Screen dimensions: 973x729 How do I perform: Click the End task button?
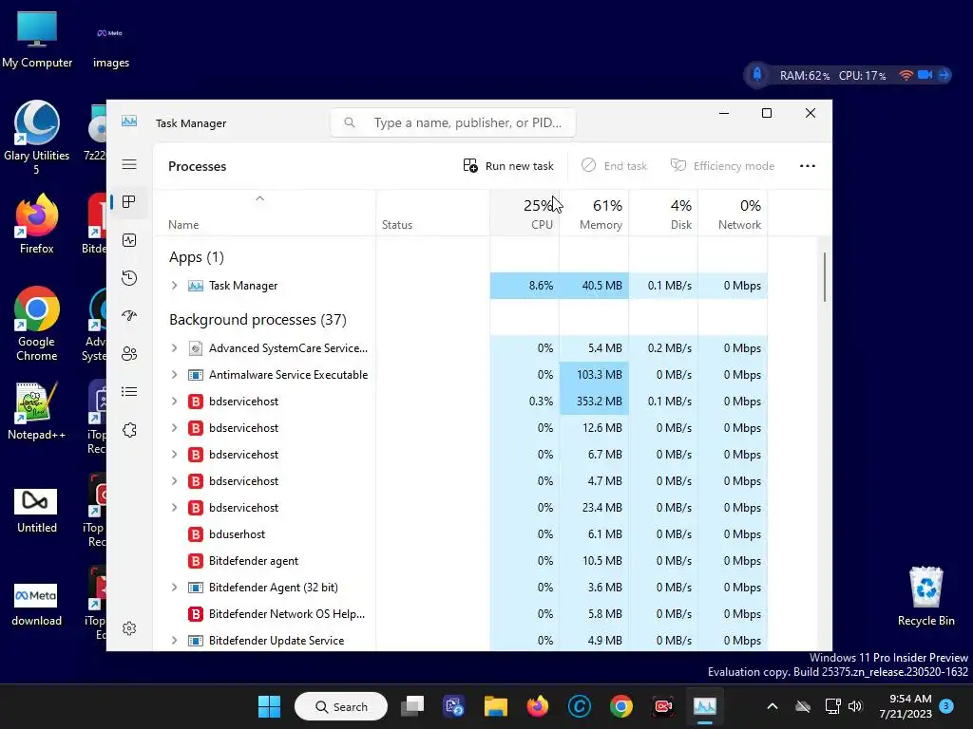[x=615, y=166]
